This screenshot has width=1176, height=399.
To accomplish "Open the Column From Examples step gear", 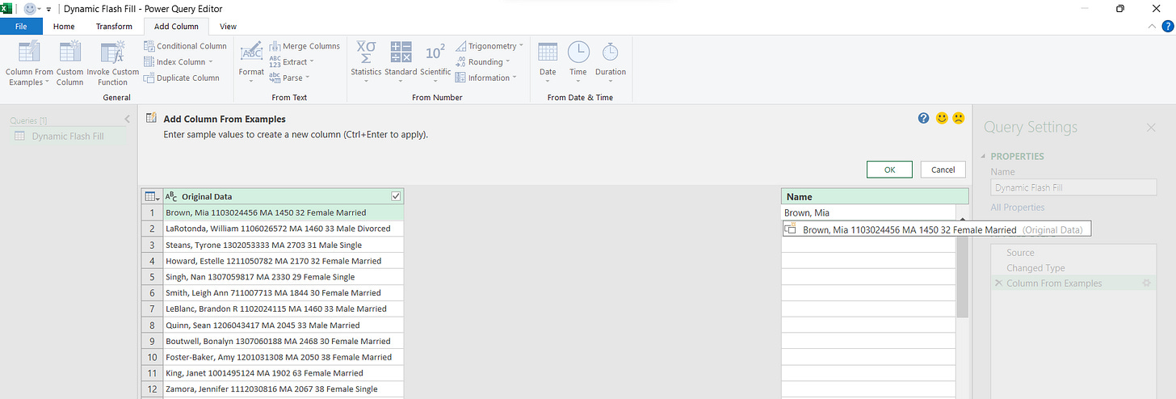I will (1145, 283).
